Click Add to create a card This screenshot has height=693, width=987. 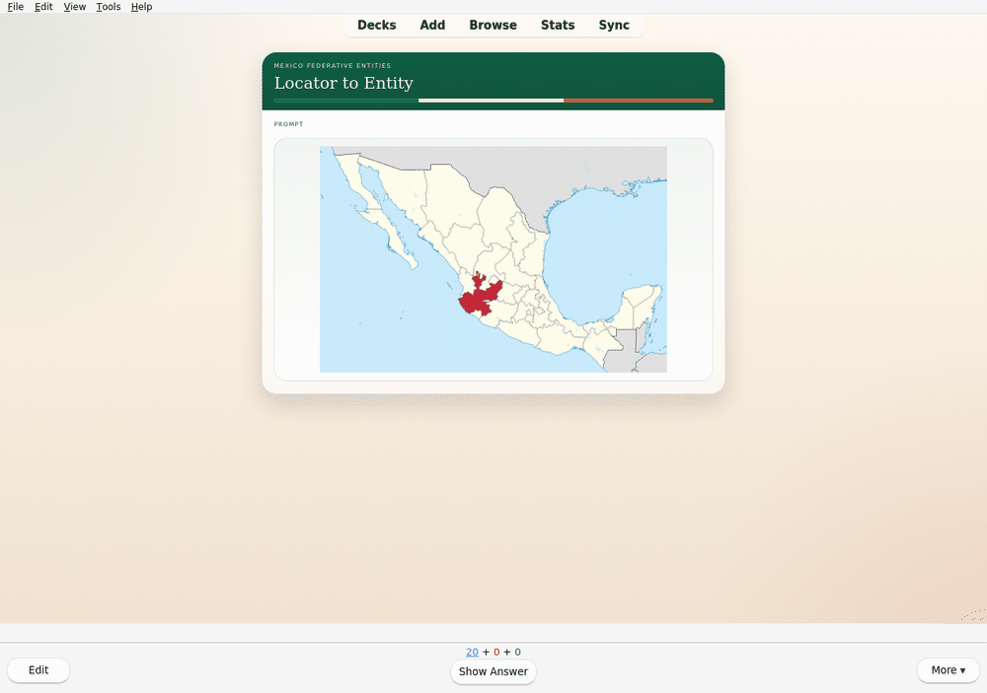click(x=432, y=26)
